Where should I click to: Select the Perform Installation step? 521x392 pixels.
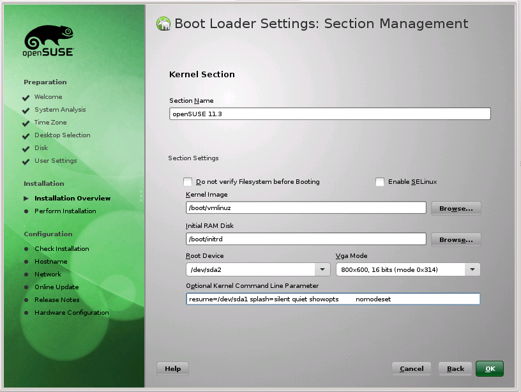tap(65, 211)
